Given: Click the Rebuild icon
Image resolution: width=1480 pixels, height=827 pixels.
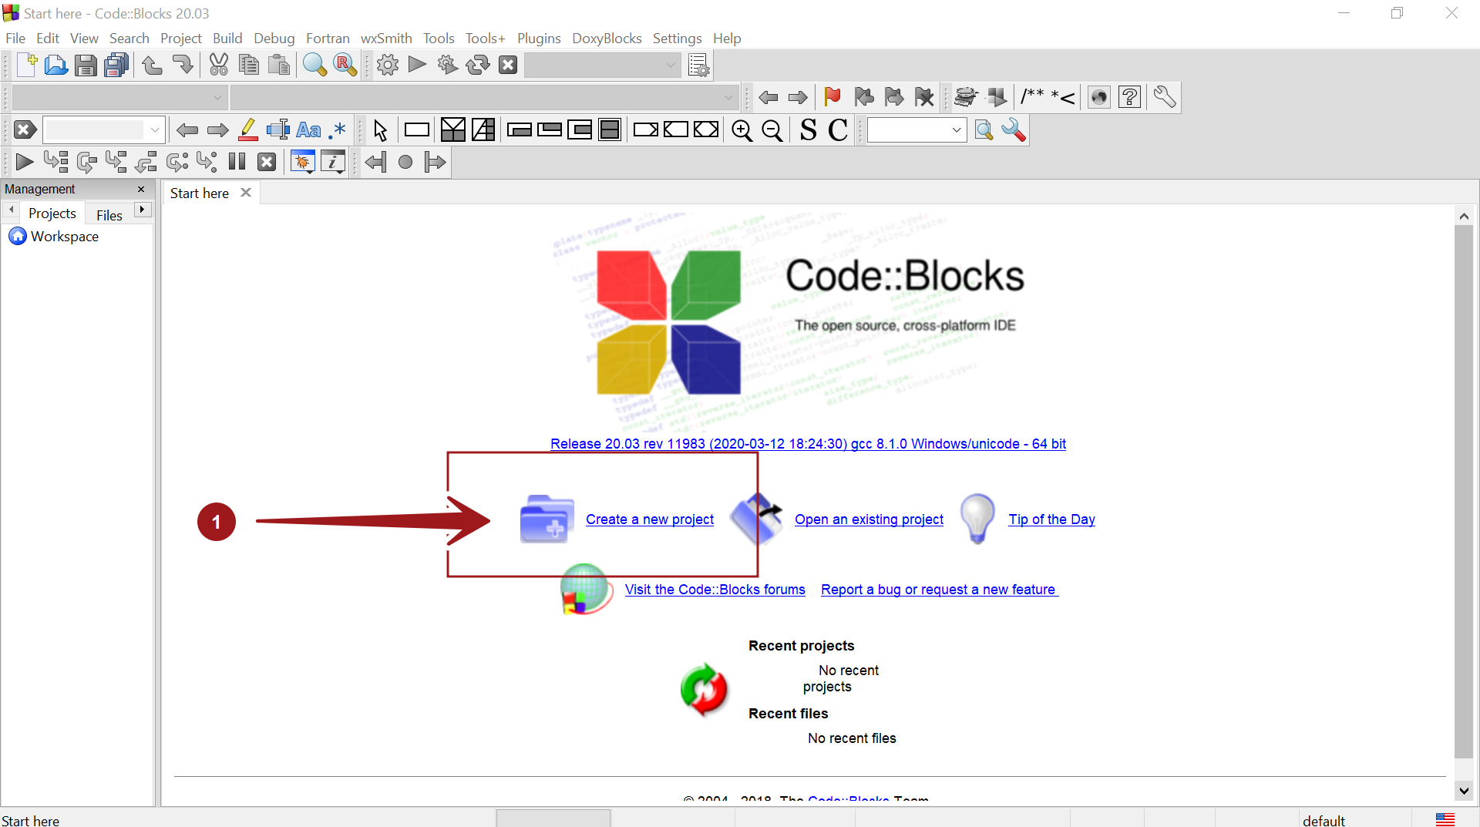Looking at the screenshot, I should tap(478, 66).
